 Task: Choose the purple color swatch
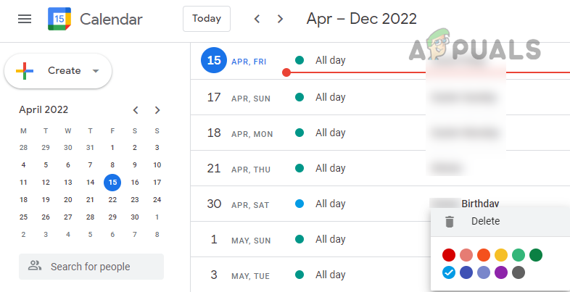pos(501,272)
